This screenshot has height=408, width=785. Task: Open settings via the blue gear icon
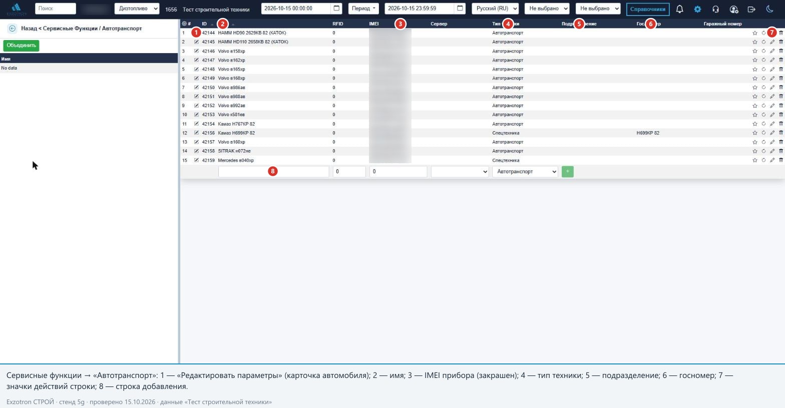point(697,9)
